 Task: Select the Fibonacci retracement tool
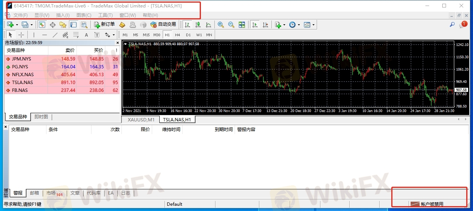coord(76,35)
